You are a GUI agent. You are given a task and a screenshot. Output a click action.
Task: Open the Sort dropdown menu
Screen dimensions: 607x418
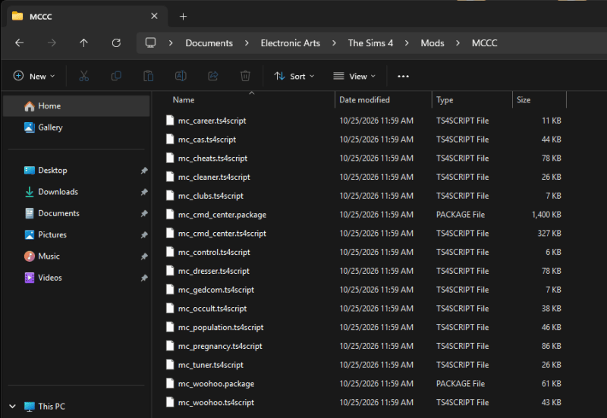(x=294, y=77)
